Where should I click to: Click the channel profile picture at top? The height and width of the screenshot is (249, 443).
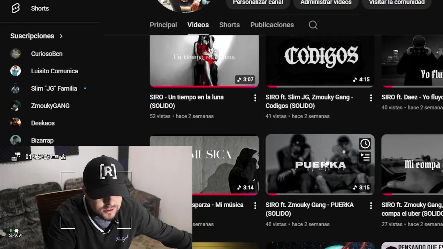click(183, 6)
